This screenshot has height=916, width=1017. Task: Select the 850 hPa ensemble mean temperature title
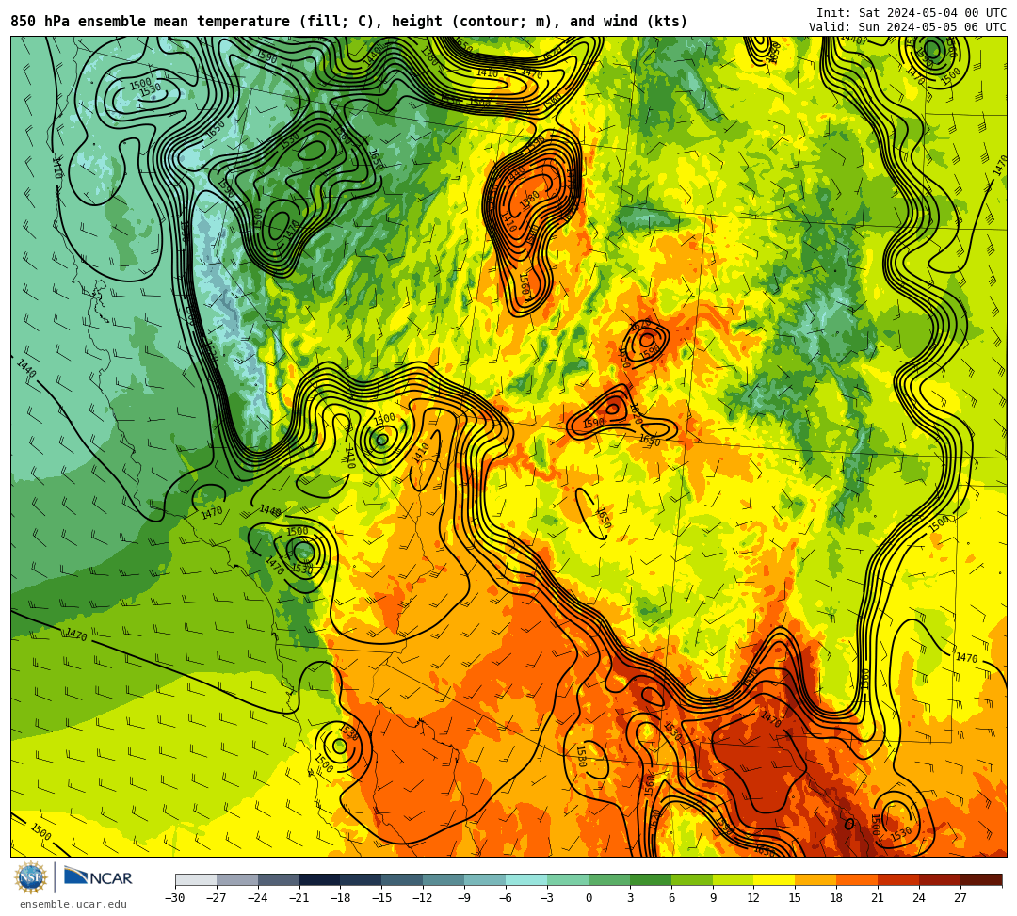[x=349, y=22]
